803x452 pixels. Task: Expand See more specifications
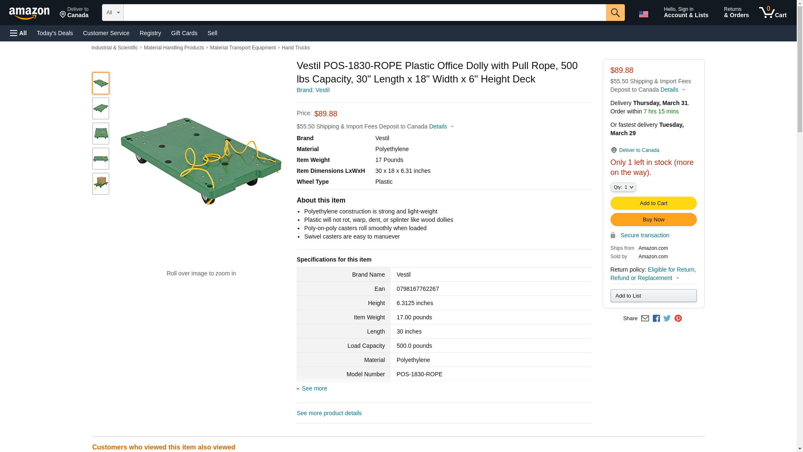[x=314, y=388]
